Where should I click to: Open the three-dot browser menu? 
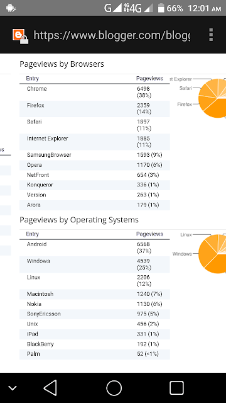point(211,35)
